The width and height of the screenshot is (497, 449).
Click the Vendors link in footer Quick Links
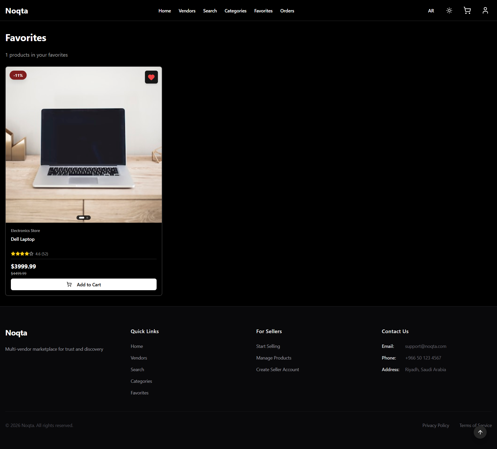point(139,358)
